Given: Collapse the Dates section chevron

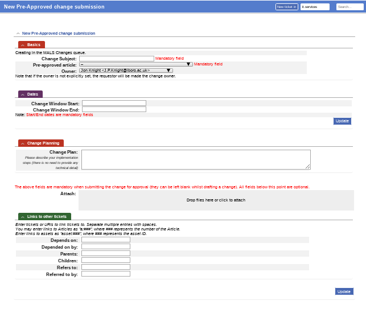Looking at the screenshot, I should 22,94.
